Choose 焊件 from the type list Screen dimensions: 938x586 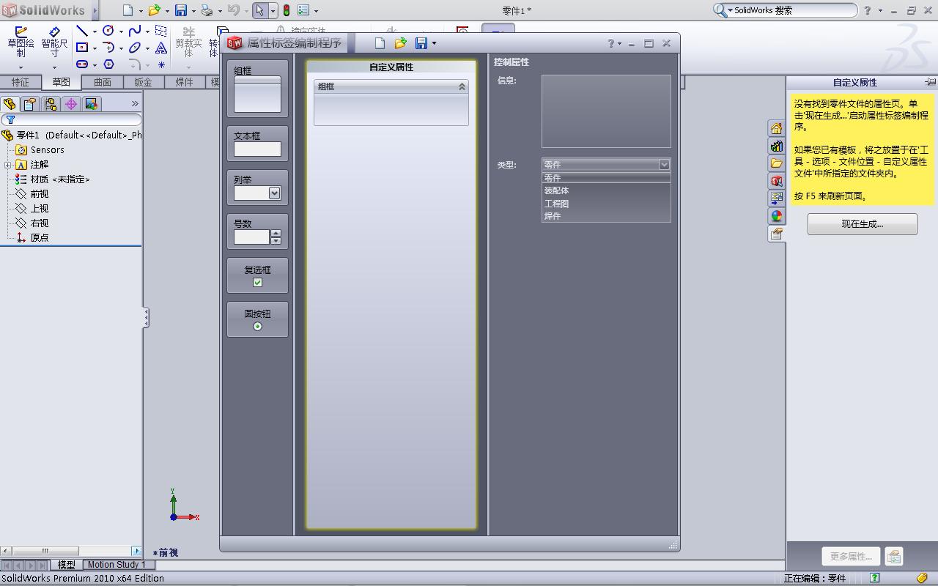pos(606,216)
